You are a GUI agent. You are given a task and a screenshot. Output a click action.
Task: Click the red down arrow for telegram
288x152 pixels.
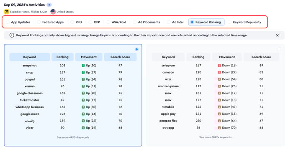pos(219,66)
